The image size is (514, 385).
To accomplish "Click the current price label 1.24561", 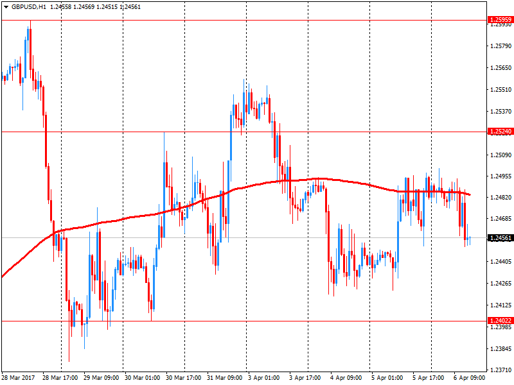I will point(501,238).
